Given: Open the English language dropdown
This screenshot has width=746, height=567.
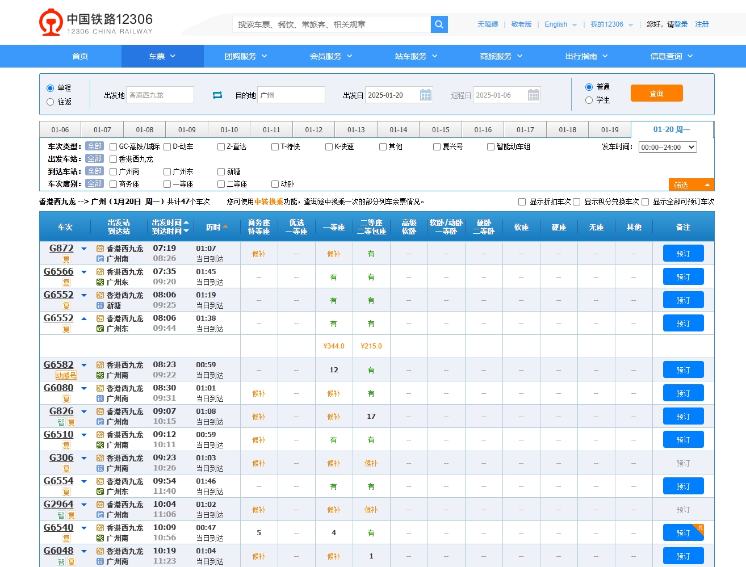Looking at the screenshot, I should coord(560,24).
